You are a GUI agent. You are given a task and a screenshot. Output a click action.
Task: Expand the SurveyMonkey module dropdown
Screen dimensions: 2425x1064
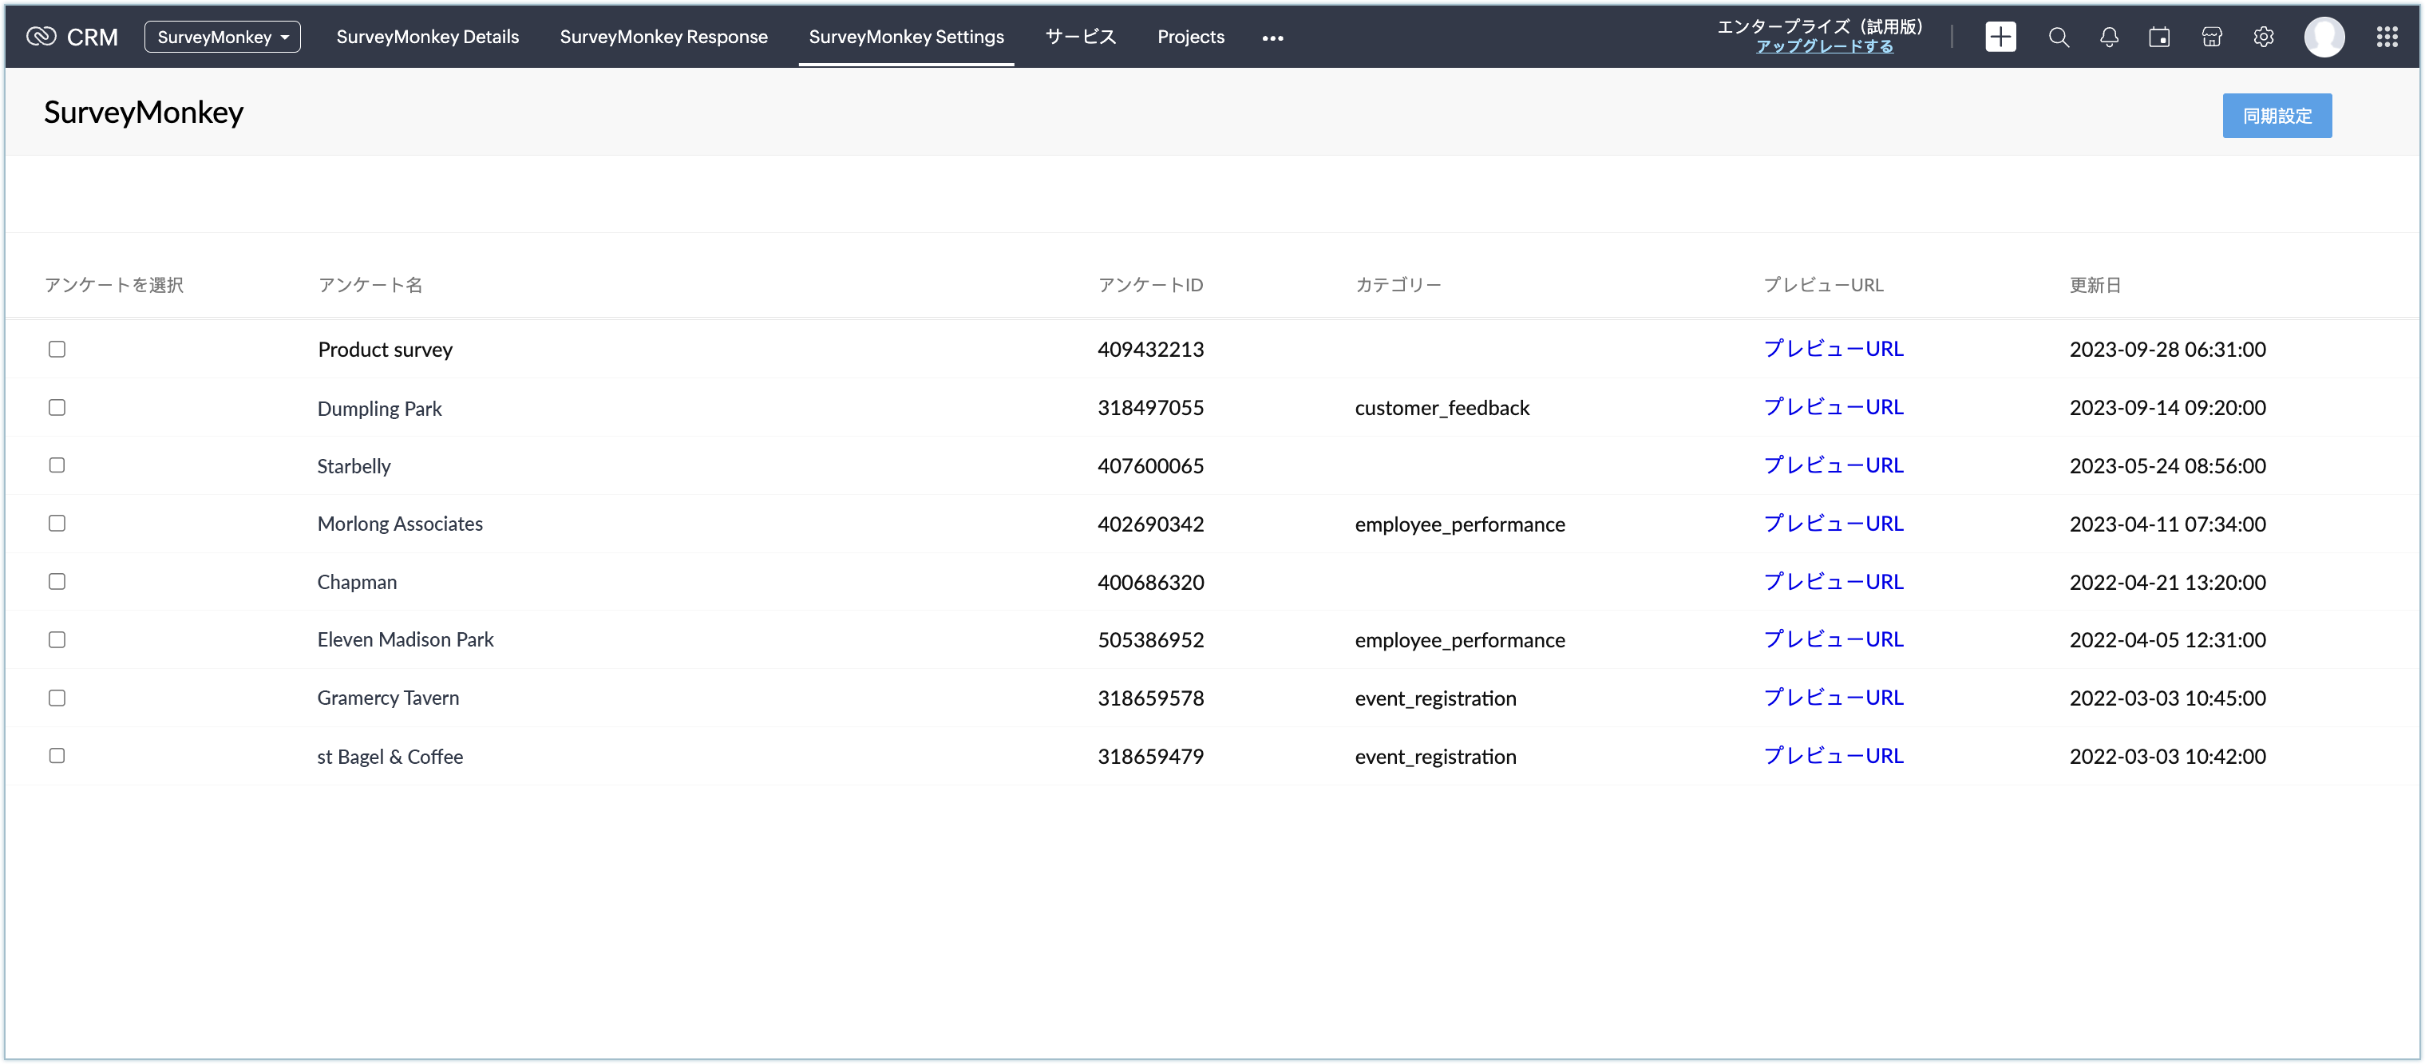click(x=222, y=37)
